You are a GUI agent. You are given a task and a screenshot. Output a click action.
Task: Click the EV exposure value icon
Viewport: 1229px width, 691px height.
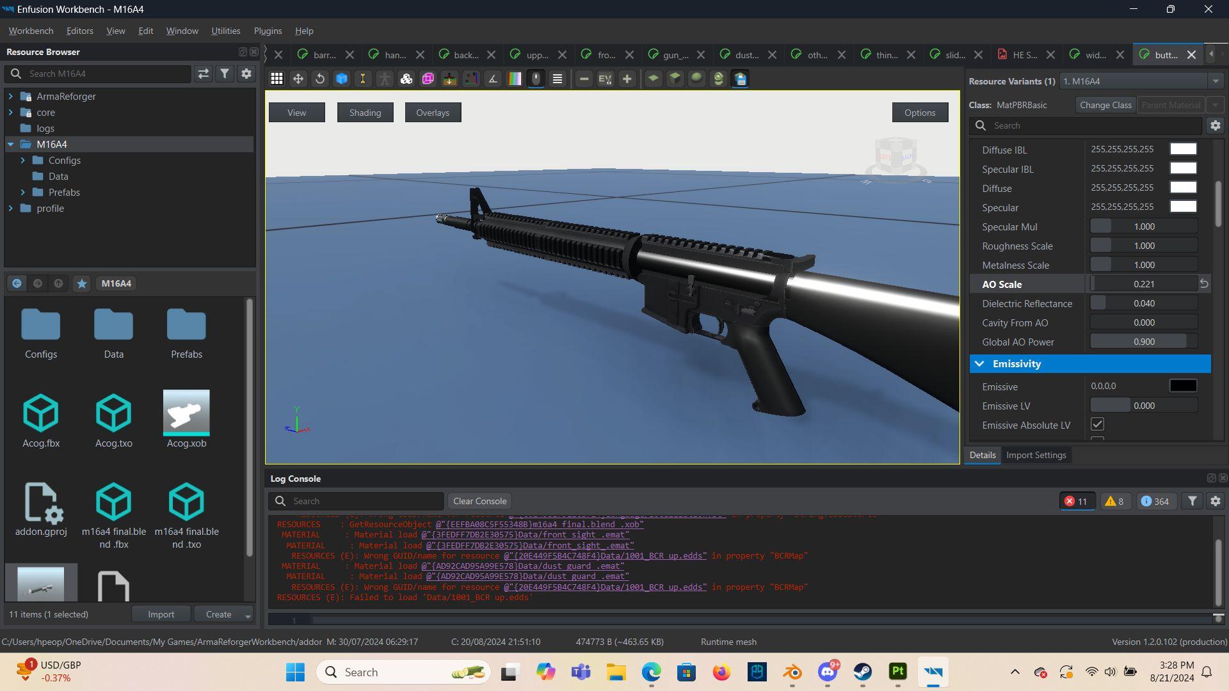tap(605, 79)
